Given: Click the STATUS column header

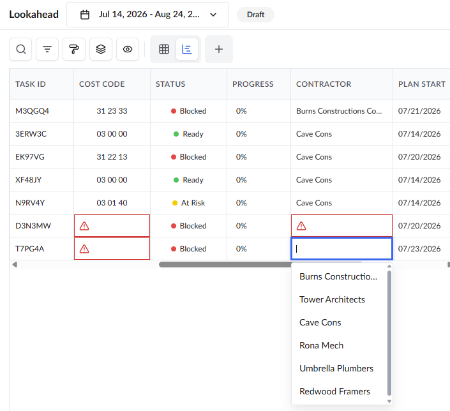Looking at the screenshot, I should click(188, 84).
